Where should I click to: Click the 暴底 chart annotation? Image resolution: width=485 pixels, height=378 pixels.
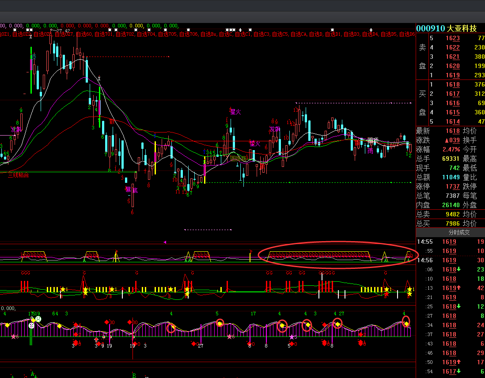pos(131,189)
